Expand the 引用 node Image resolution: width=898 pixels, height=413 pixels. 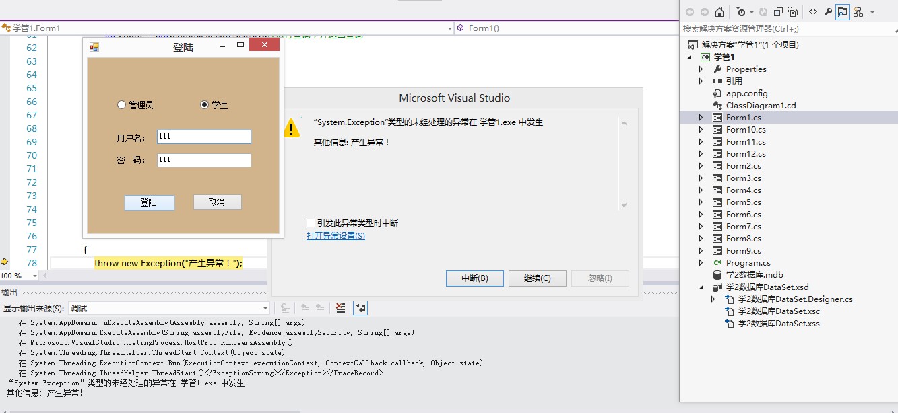(701, 81)
